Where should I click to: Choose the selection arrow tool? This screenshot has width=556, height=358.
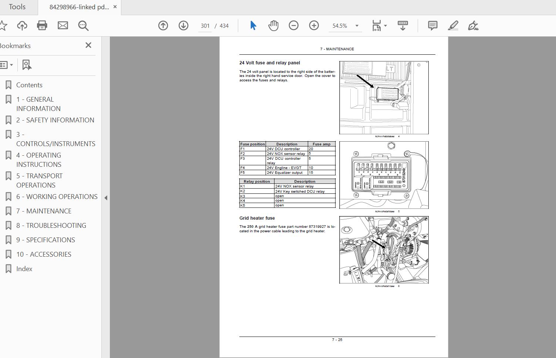pyautogui.click(x=253, y=26)
